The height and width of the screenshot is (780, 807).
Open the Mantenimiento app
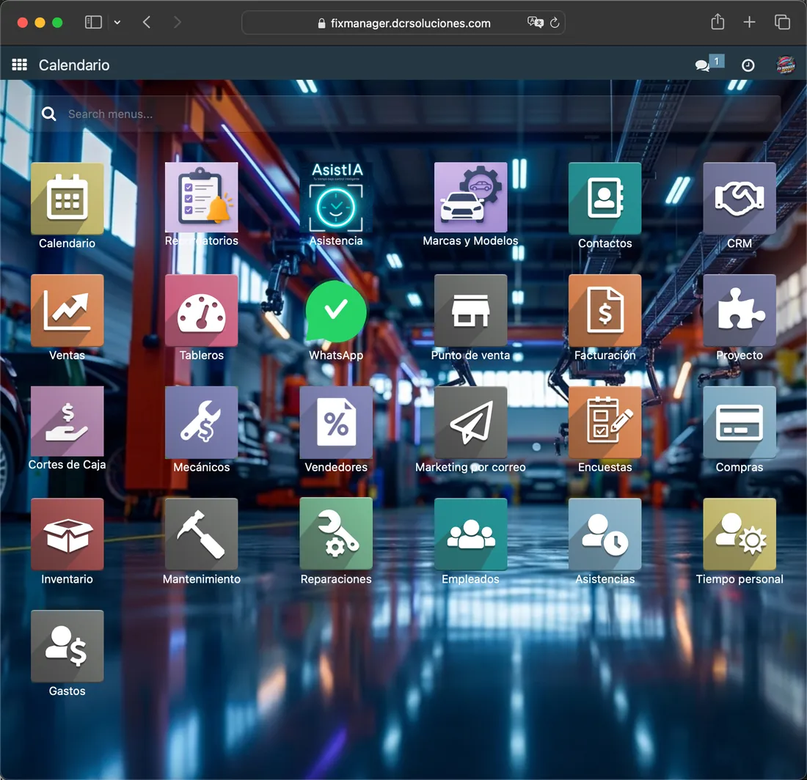201,534
